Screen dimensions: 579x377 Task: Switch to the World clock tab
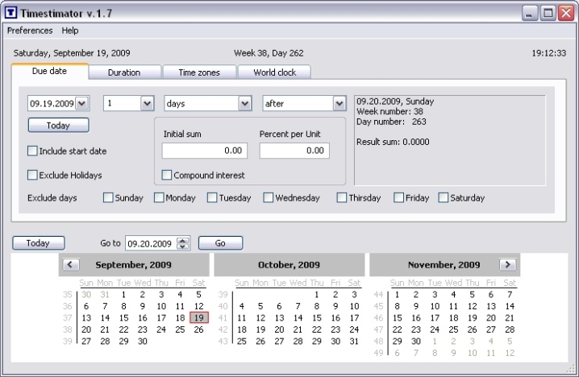274,72
